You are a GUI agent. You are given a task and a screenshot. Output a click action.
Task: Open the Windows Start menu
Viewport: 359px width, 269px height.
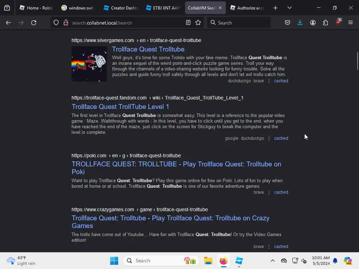(x=114, y=261)
